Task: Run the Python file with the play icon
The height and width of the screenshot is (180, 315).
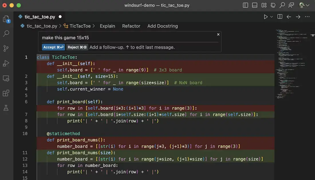Action: [265, 16]
